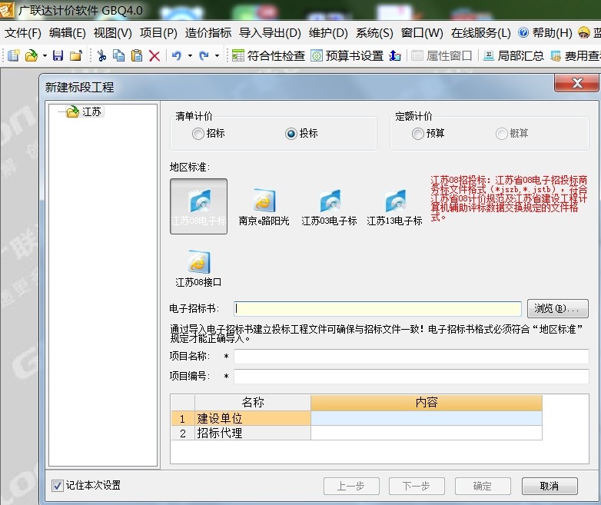Click the 电子招标书 path input field
This screenshot has width=601, height=505.
click(x=377, y=309)
